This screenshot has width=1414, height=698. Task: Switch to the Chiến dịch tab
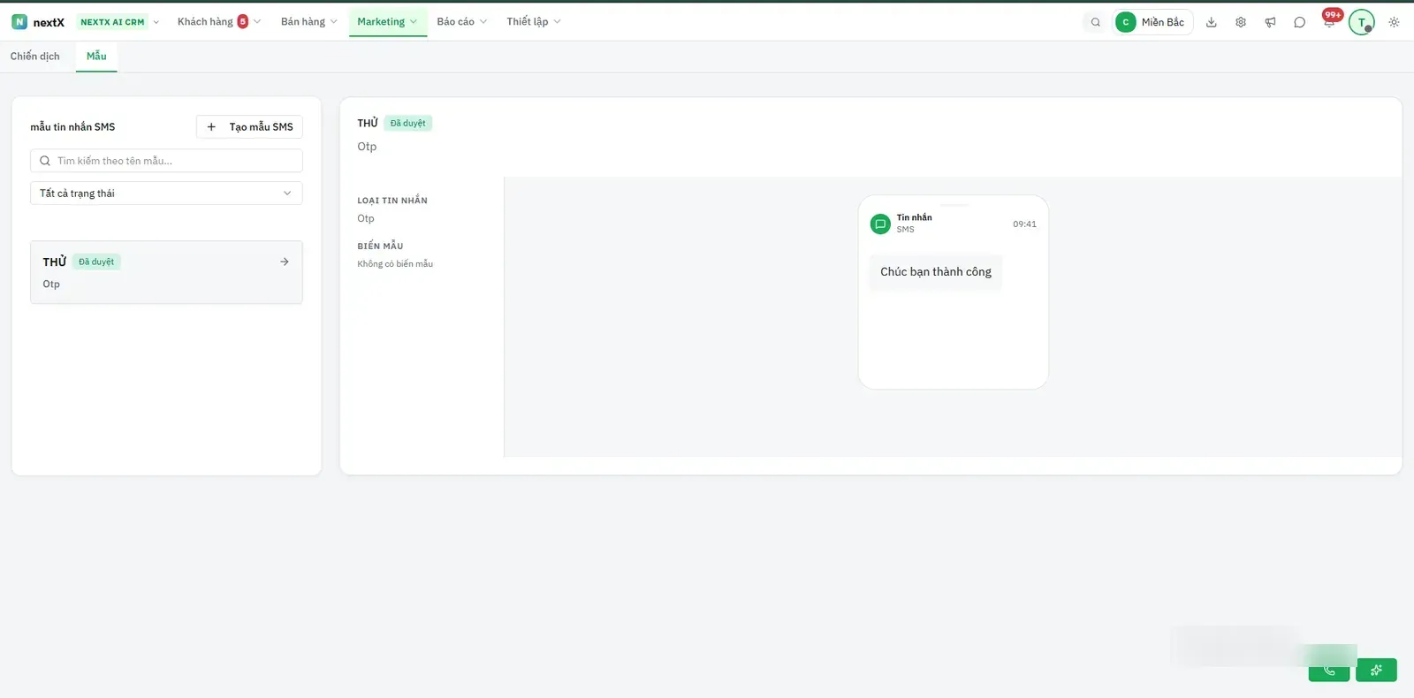coord(35,56)
